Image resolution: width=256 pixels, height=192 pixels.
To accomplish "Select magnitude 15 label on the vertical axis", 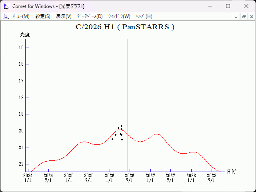I will click(x=21, y=48).
